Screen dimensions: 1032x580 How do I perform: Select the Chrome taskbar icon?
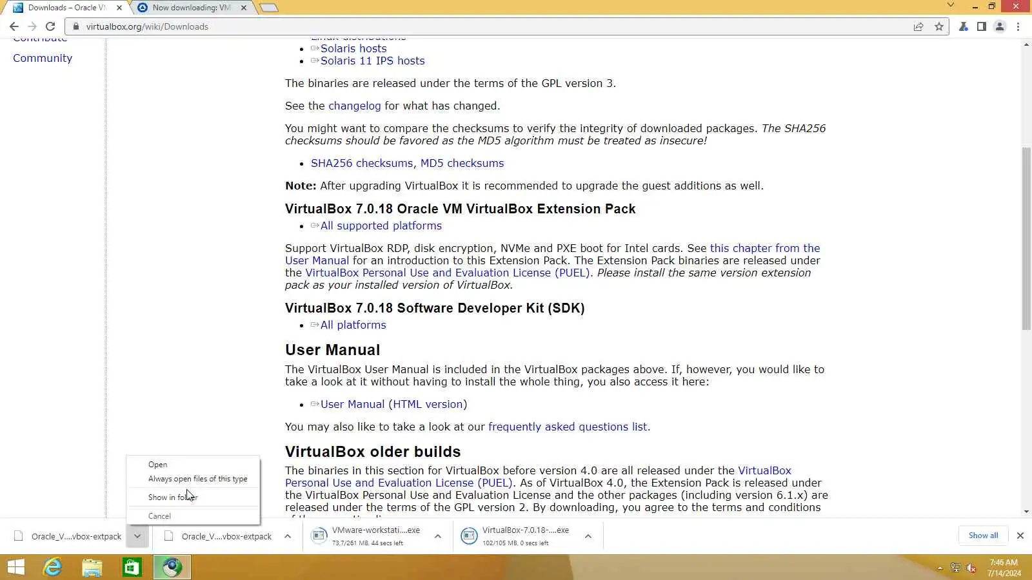click(172, 567)
